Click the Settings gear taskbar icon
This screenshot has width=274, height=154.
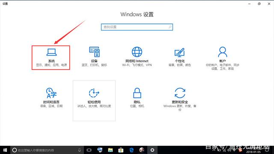(x=152, y=150)
